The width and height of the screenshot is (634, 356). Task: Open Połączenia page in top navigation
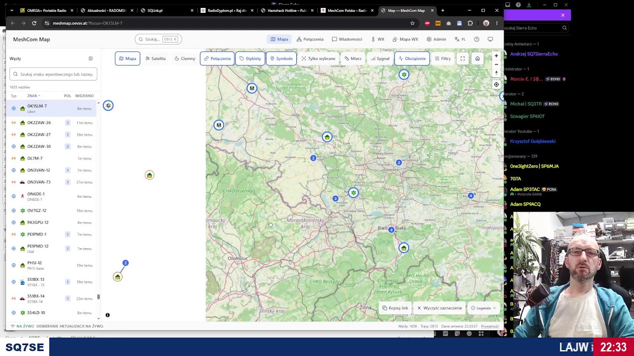click(x=310, y=39)
